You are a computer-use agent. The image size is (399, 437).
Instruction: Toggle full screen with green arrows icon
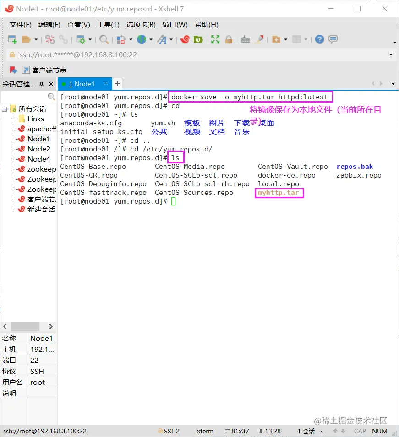pyautogui.click(x=215, y=39)
